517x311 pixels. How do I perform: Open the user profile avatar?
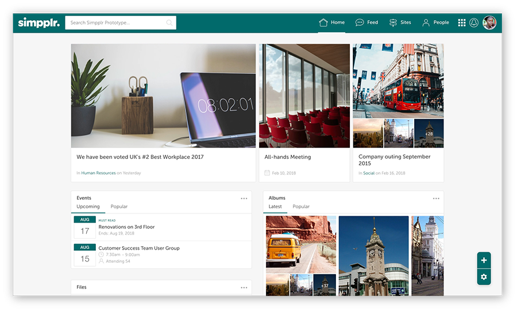(489, 22)
